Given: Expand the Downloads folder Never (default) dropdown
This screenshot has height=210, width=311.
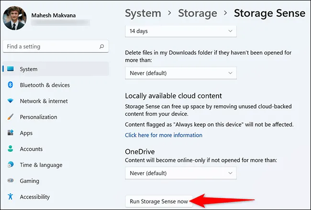Looking at the screenshot, I should 181,73.
